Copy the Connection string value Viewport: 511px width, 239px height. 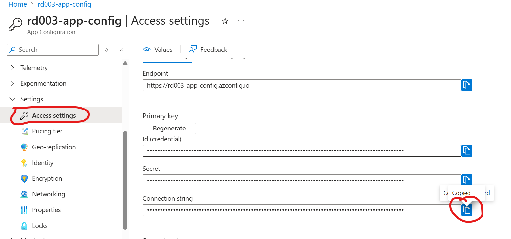pyautogui.click(x=466, y=210)
